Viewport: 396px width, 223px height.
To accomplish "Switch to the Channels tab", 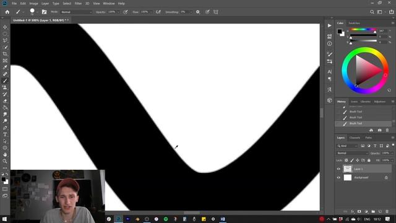I will click(x=355, y=138).
